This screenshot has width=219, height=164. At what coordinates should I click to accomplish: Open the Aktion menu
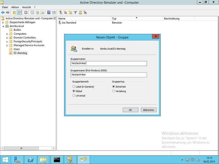click(x=15, y=7)
